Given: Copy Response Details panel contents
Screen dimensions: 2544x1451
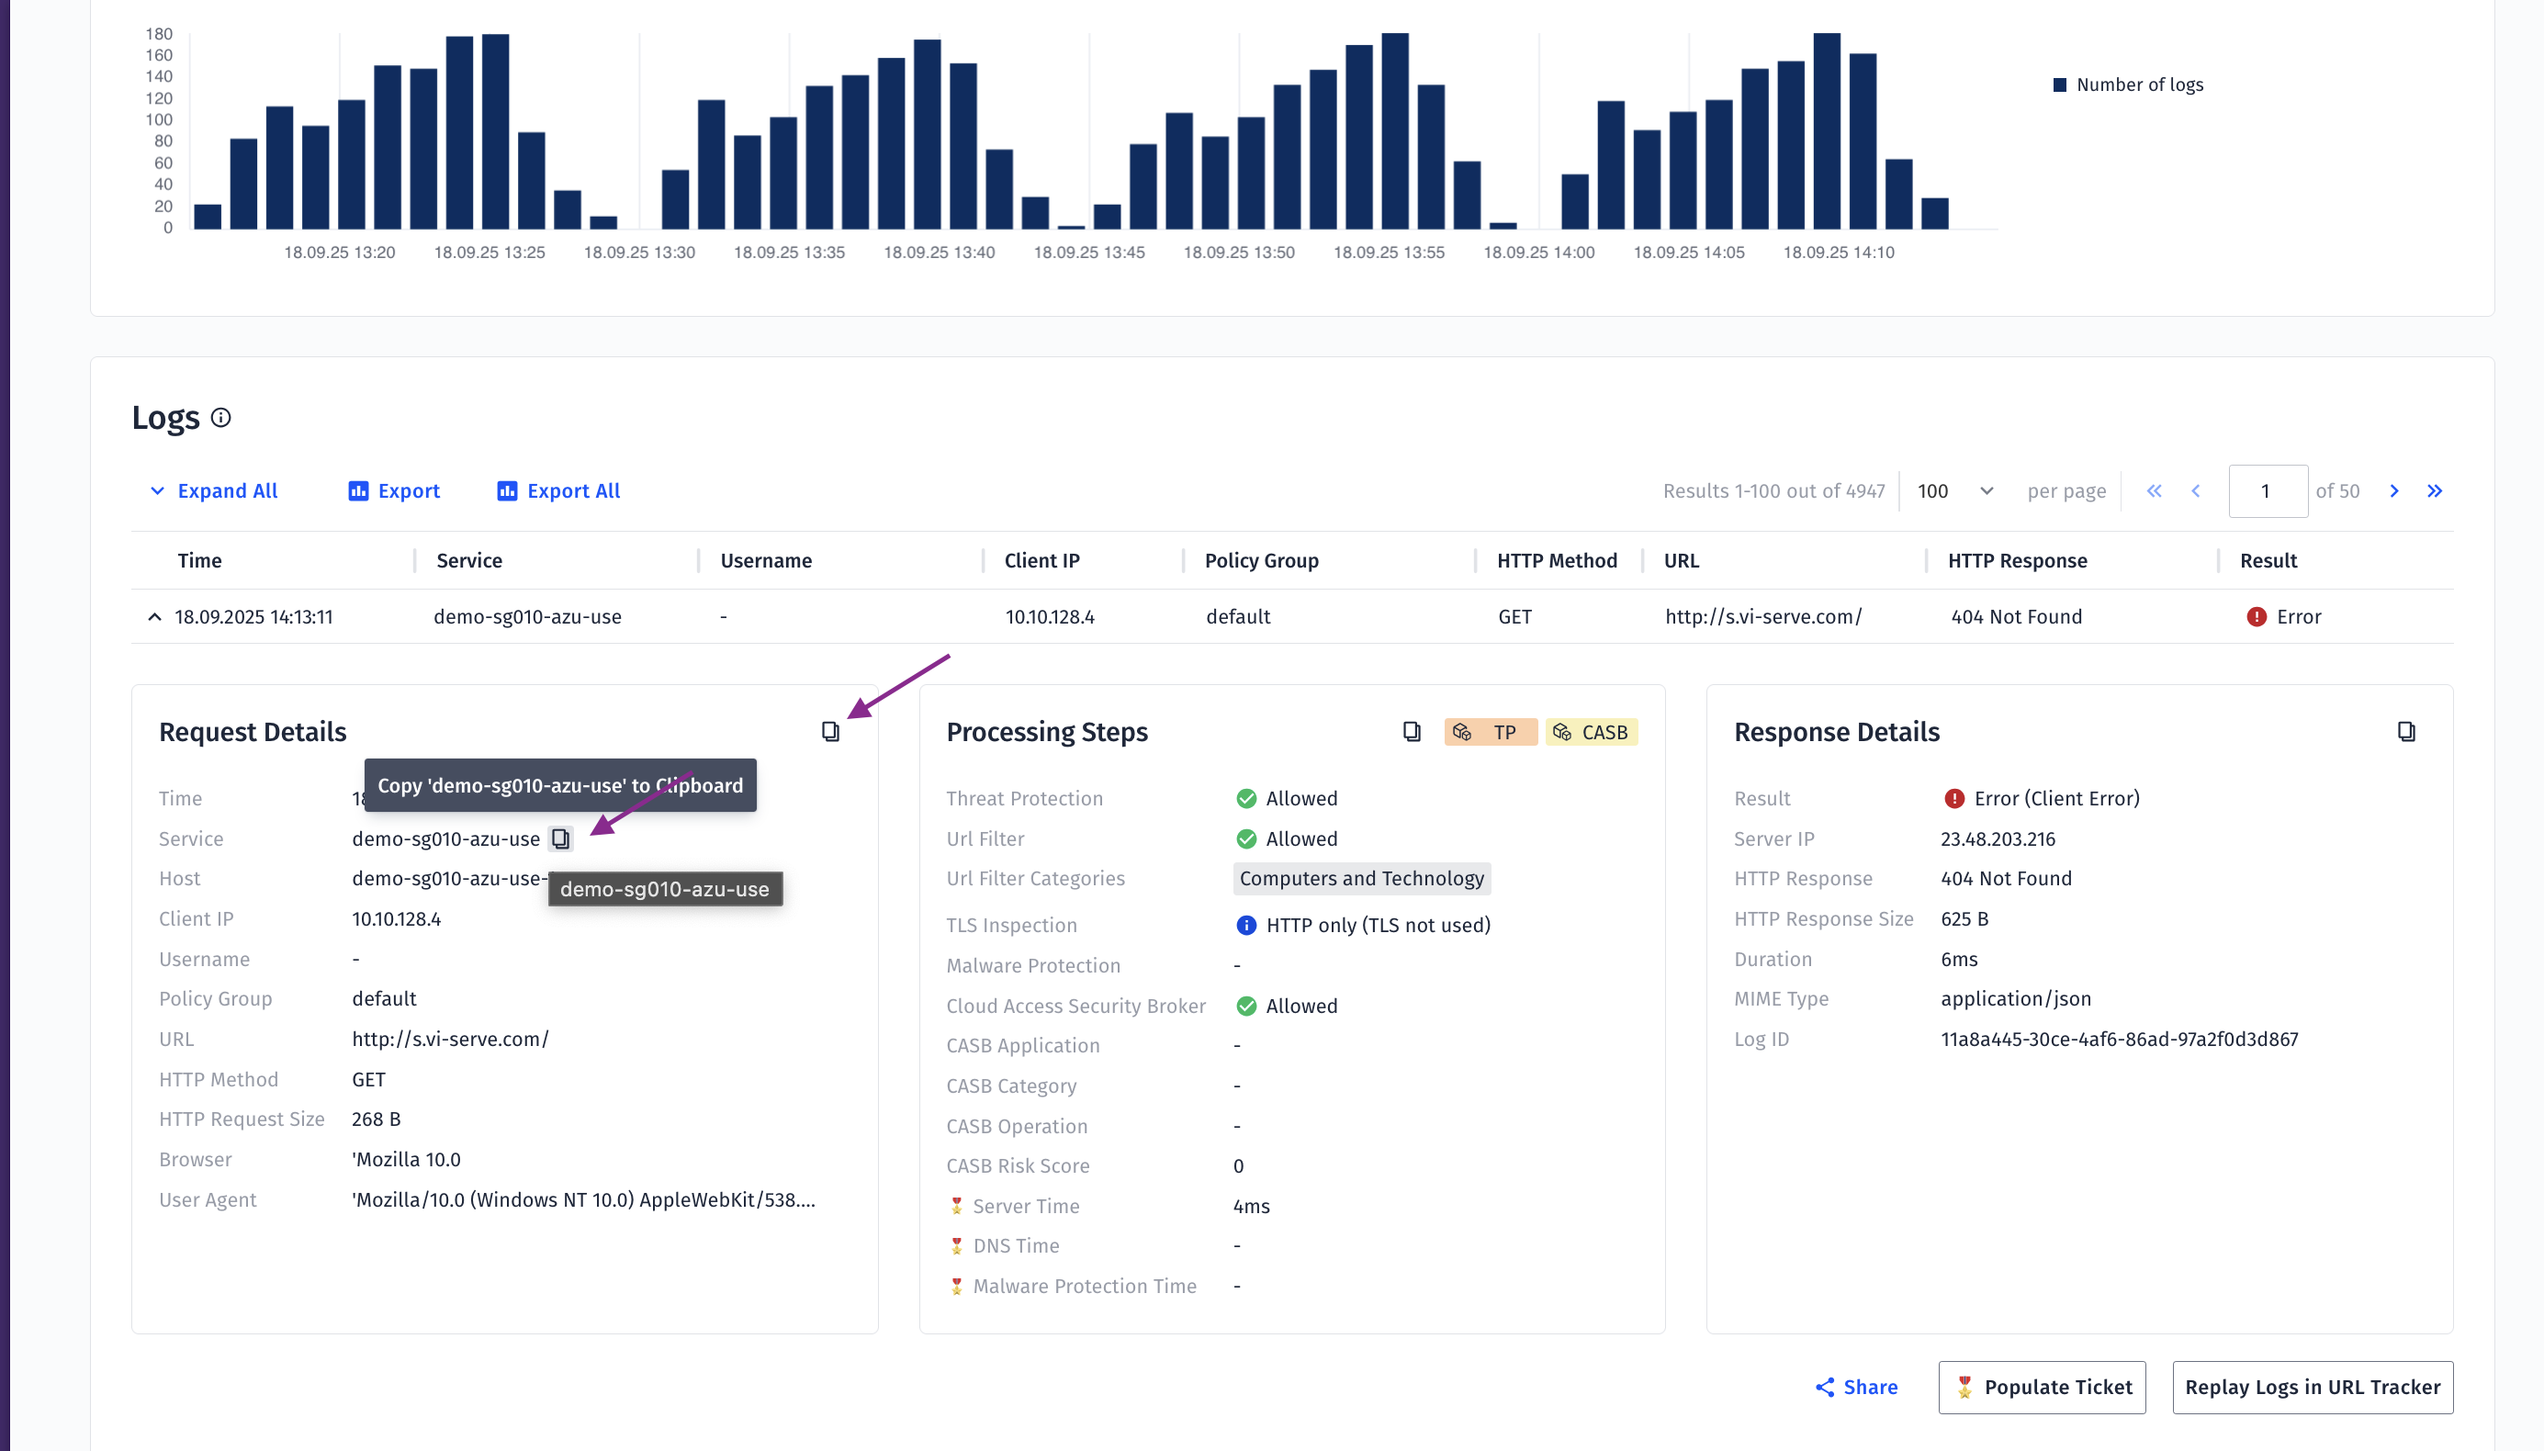Looking at the screenshot, I should (x=2405, y=732).
